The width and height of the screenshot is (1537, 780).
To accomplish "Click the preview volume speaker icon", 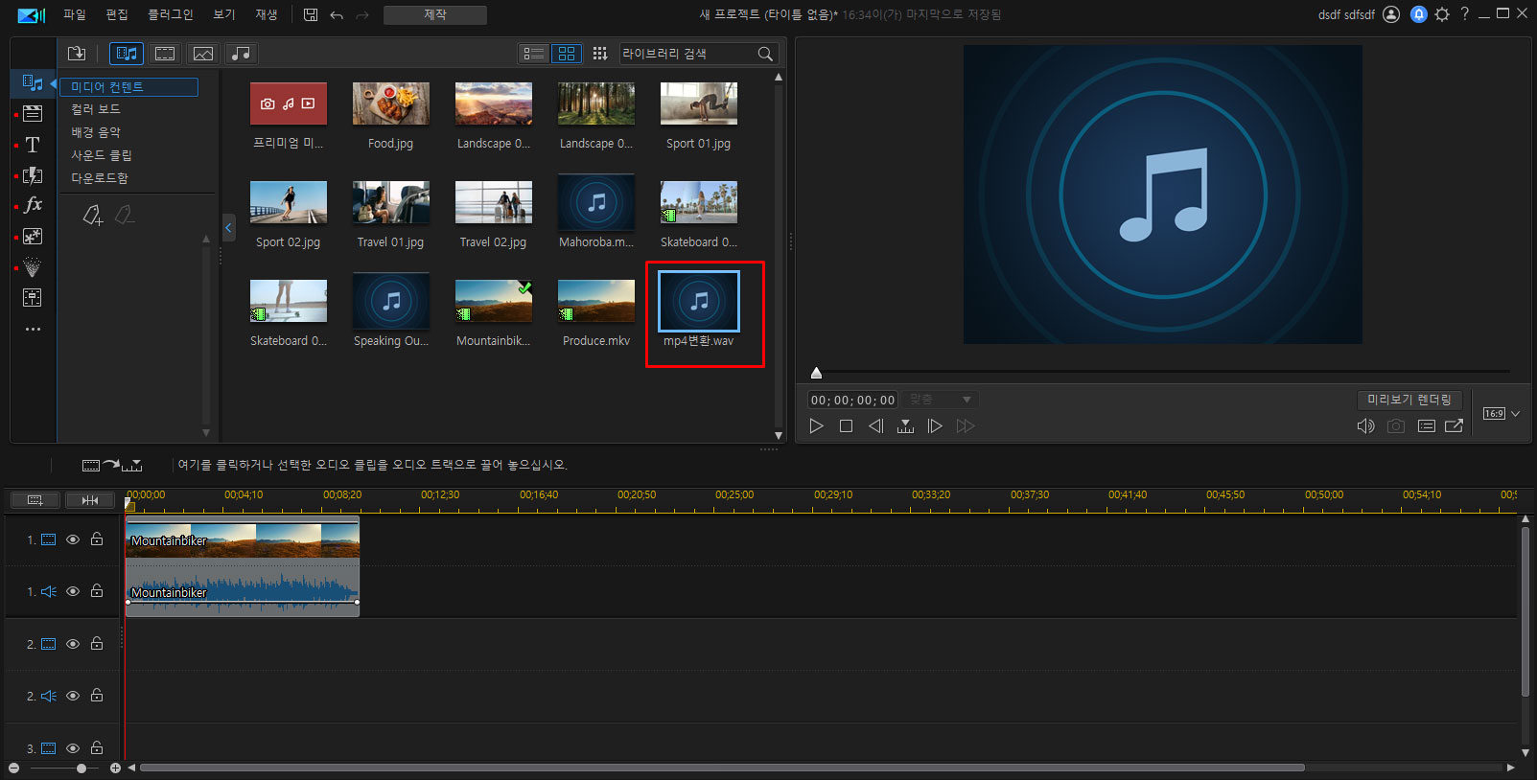I will (1365, 426).
